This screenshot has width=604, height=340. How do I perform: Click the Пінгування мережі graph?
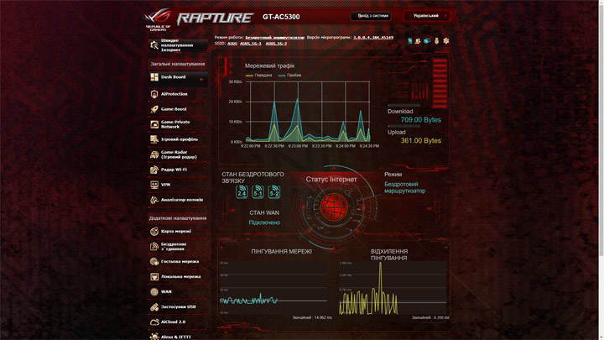click(x=273, y=288)
